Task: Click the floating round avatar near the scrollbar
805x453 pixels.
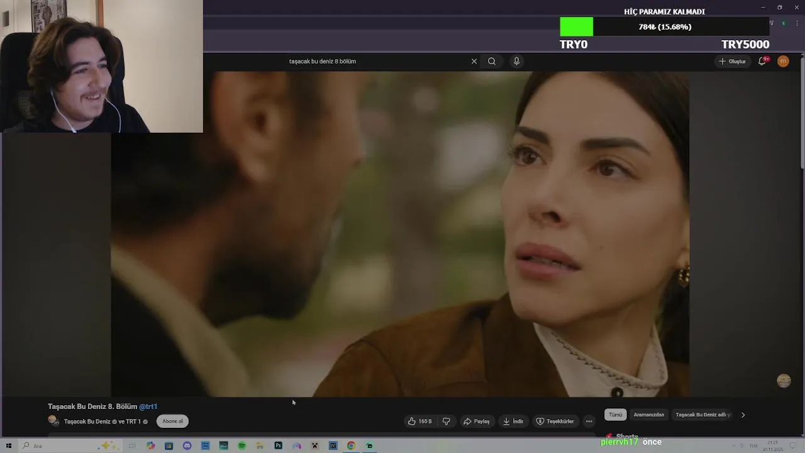Action: point(784,381)
